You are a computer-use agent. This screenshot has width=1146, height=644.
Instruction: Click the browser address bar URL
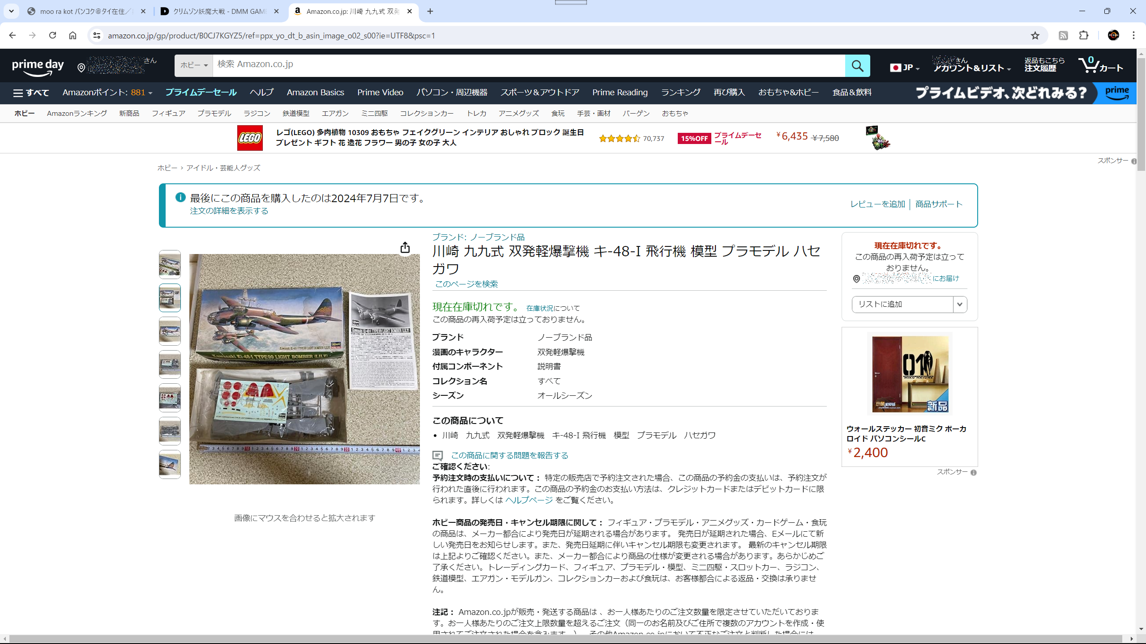(x=271, y=35)
